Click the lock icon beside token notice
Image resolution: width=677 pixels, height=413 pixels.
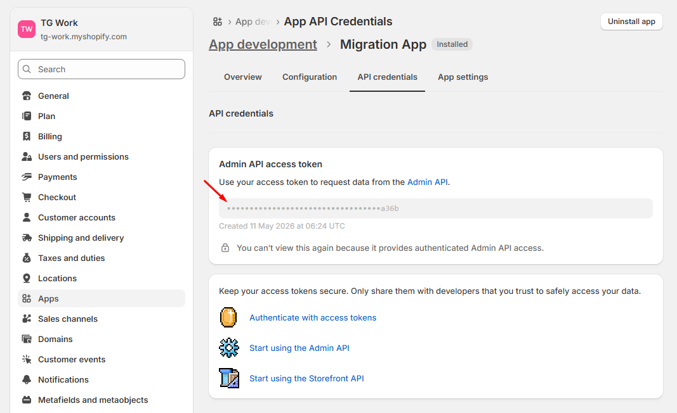point(225,248)
